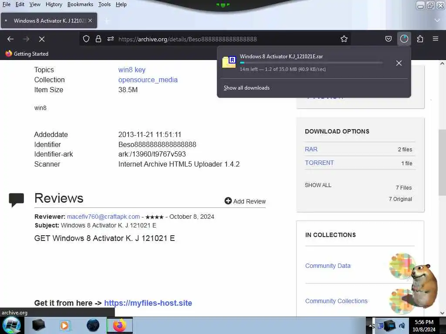Open the Bookmarks menu

click(80, 4)
